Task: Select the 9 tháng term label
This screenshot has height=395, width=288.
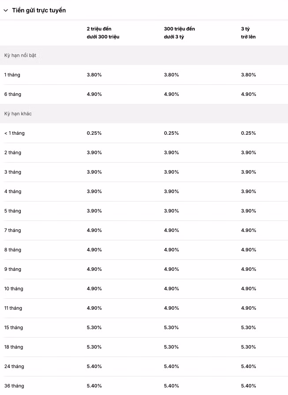Action: click(13, 269)
